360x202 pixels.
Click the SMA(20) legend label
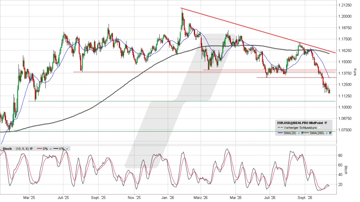[x=290, y=133]
